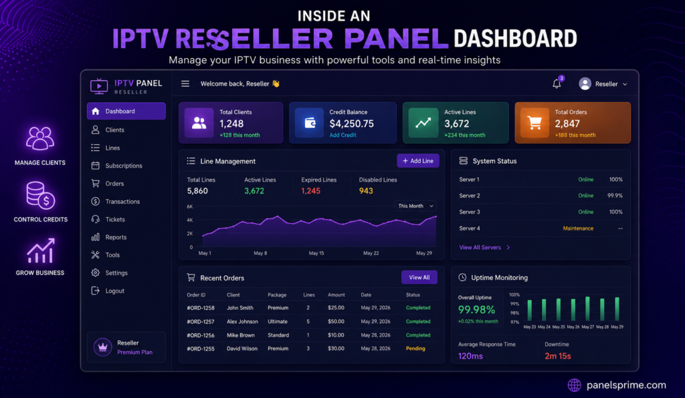Click the Expired Lines value 1,245
The width and height of the screenshot is (685, 398).
click(x=310, y=191)
